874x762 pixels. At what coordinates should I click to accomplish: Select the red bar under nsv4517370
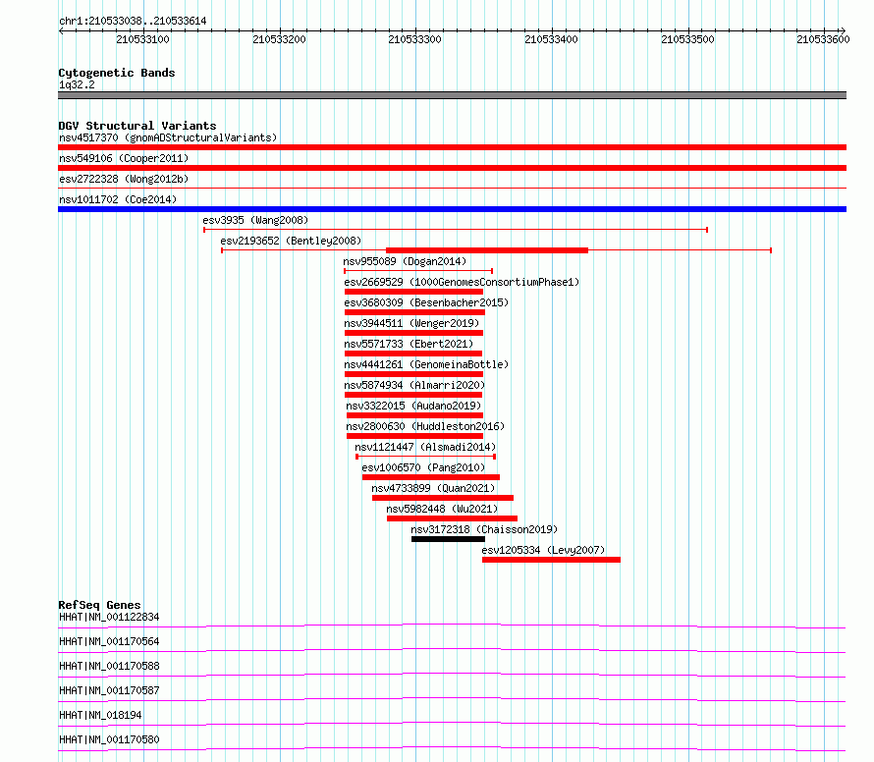[452, 147]
